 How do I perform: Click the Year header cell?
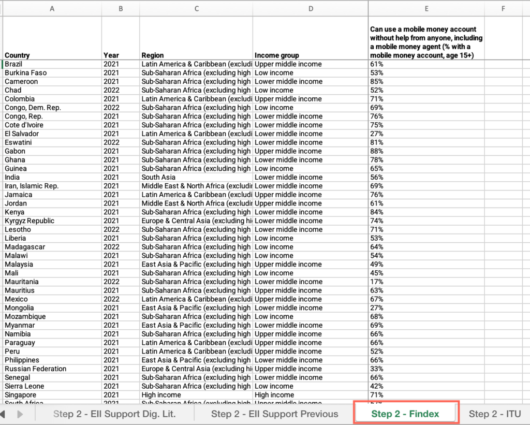(121, 38)
